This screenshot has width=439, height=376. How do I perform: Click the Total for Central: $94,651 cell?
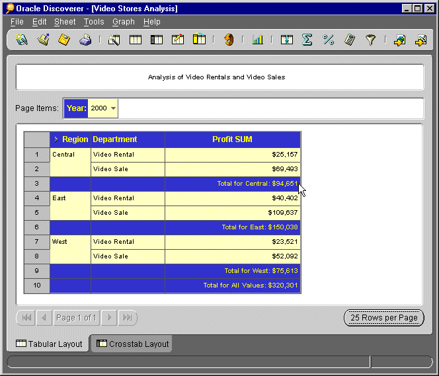click(233, 184)
